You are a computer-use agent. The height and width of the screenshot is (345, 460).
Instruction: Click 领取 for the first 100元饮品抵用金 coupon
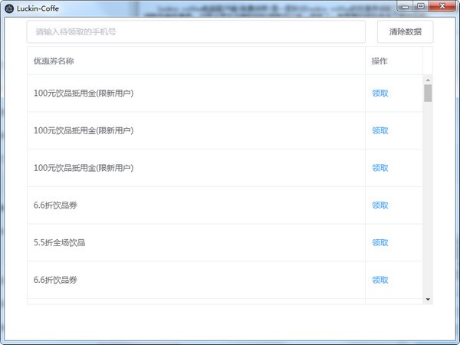click(x=380, y=94)
